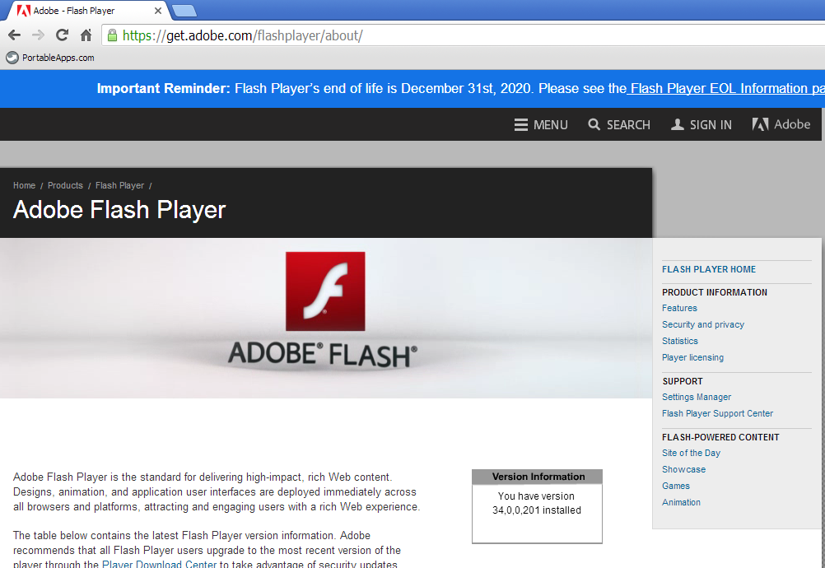This screenshot has width=825, height=568.
Task: Close the Adobe - Flash Player tab
Action: (x=158, y=11)
